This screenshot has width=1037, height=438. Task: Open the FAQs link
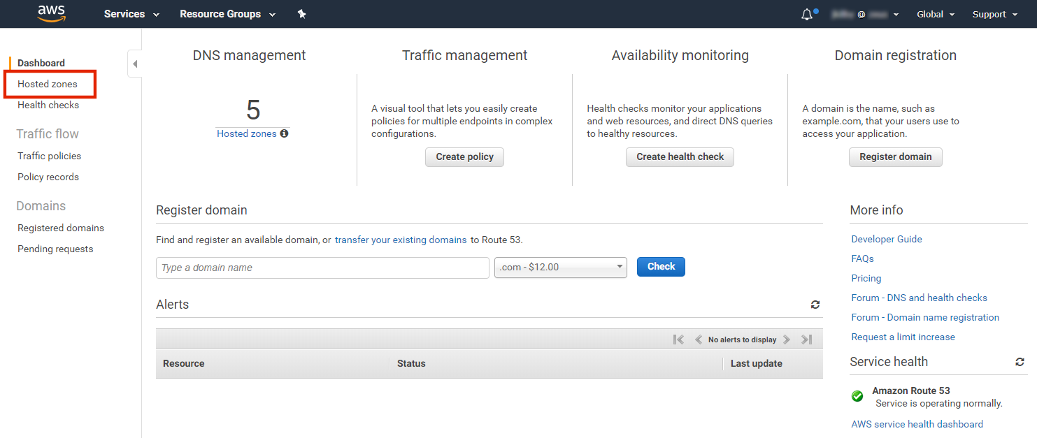point(863,258)
